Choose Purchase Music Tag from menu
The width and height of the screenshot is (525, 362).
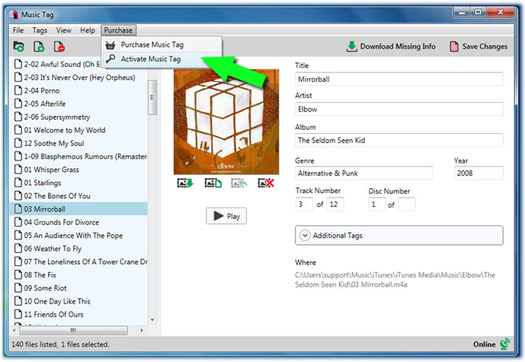coord(162,44)
